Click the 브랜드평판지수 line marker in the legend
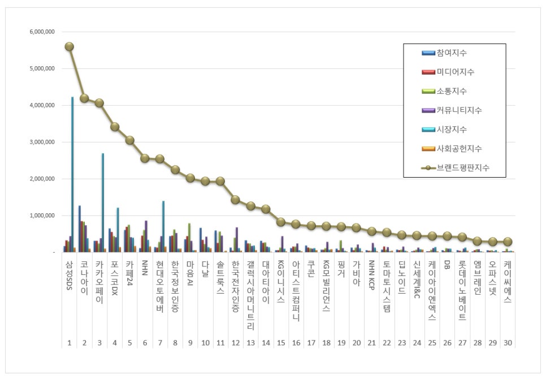This screenshot has height=379, width=546. tap(428, 168)
